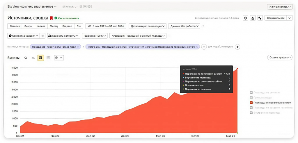Select the pie chart view icon

26,58
